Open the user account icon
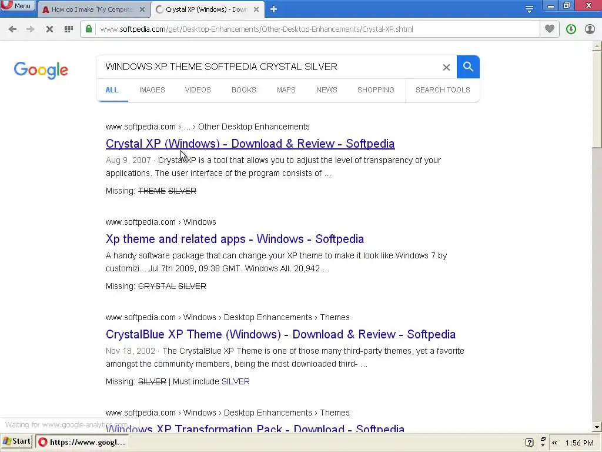Image resolution: width=602 pixels, height=452 pixels. [590, 29]
